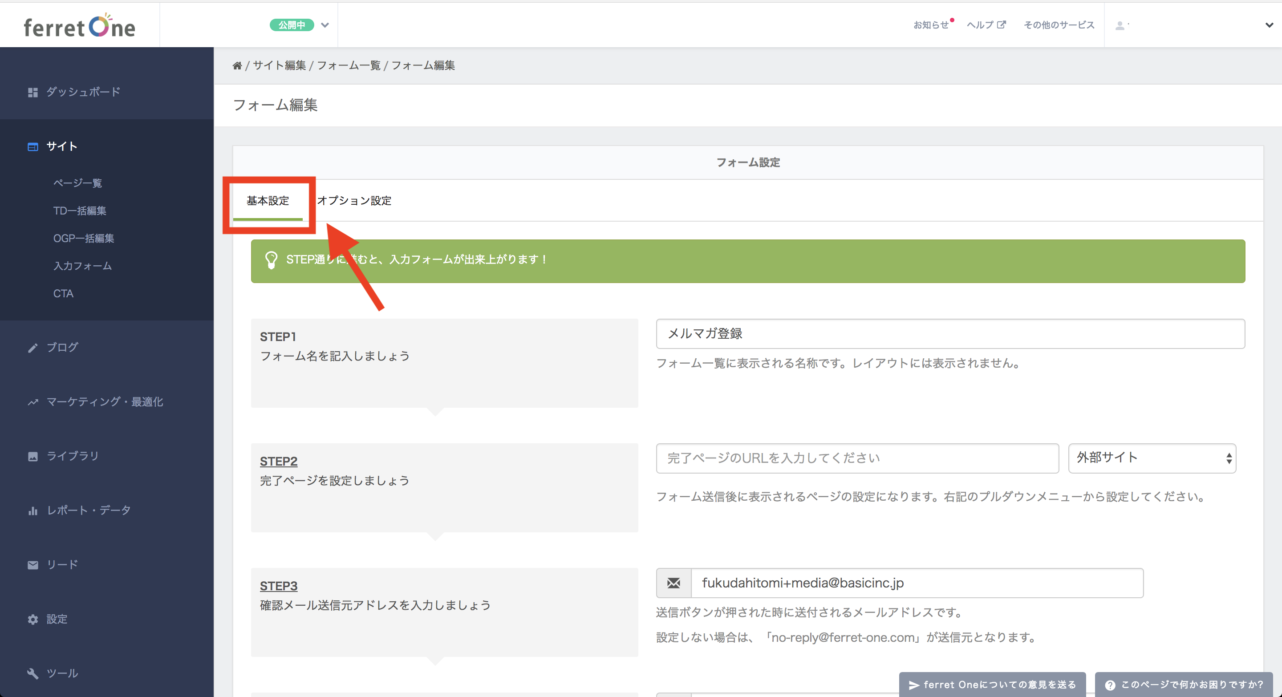The image size is (1282, 697).
Task: Click the sender email address field
Action: coord(917,583)
